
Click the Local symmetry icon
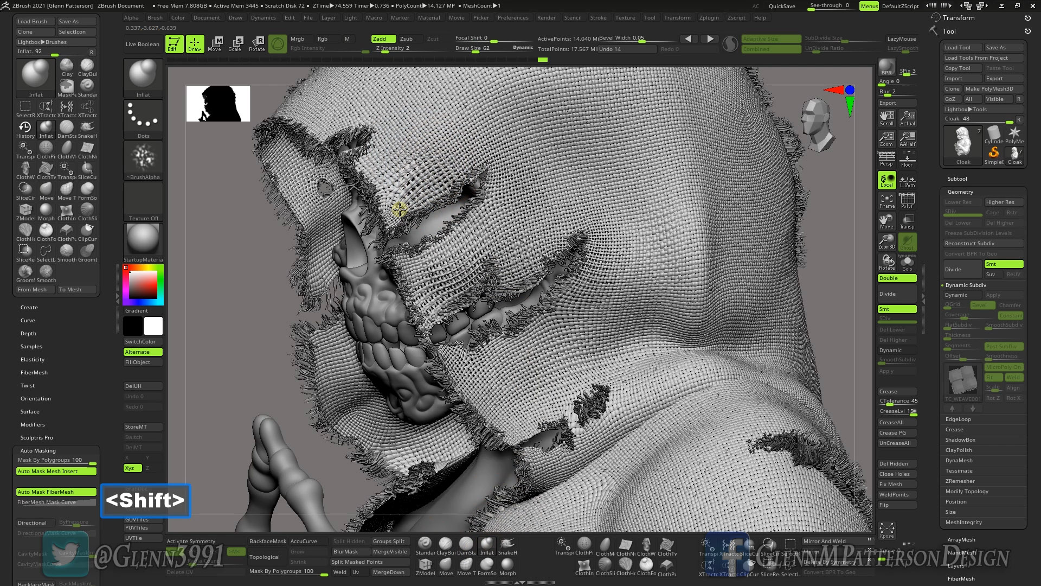click(x=886, y=179)
